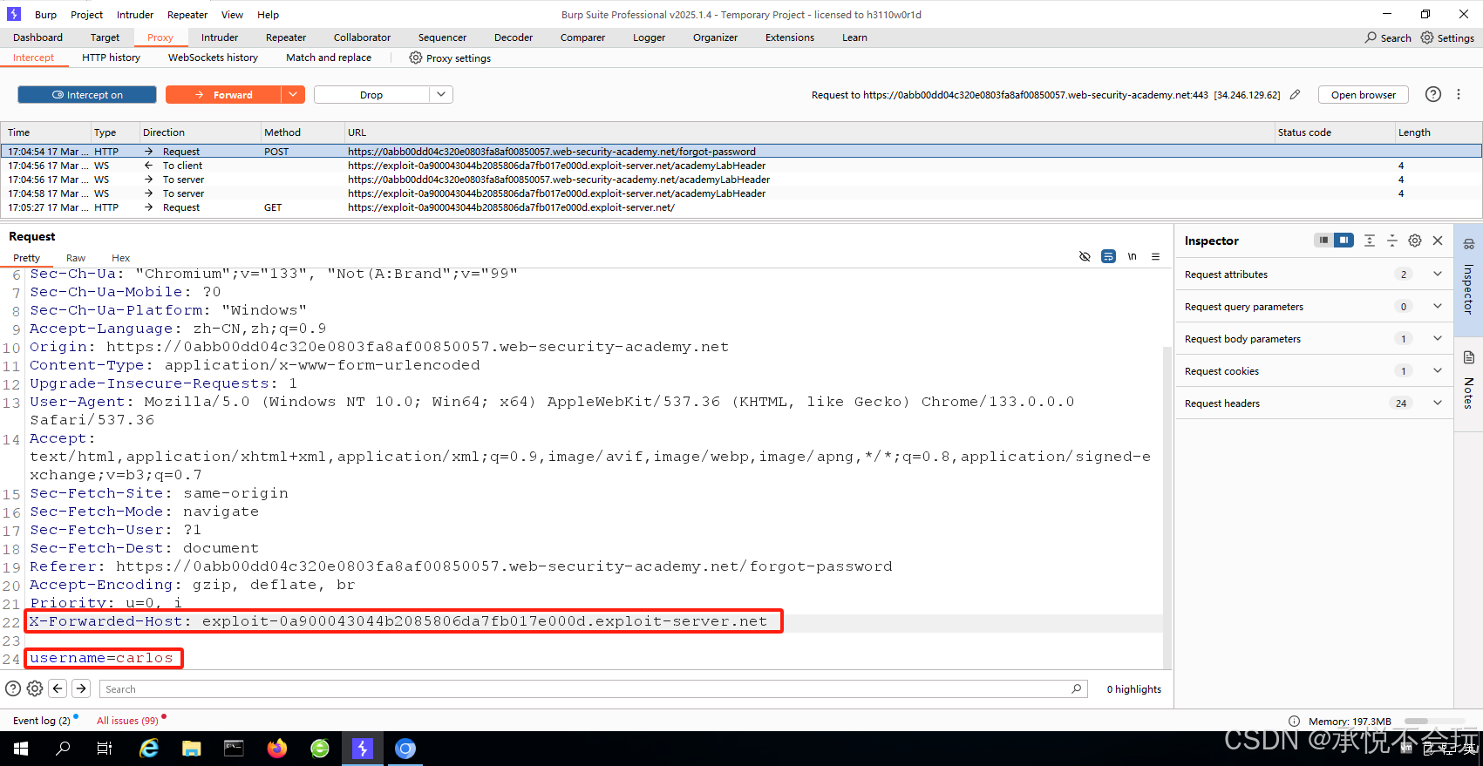Open the Intruder tool tab
Image resolution: width=1483 pixels, height=766 pixels.
(x=220, y=37)
